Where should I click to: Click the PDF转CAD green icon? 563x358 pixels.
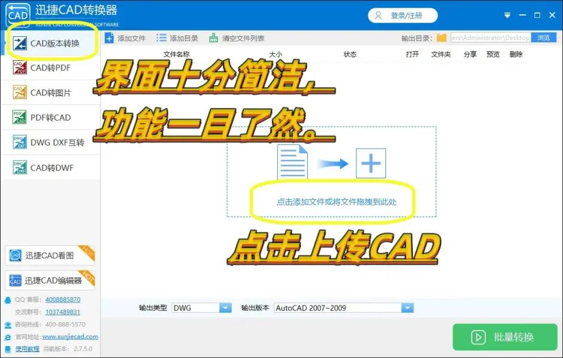coord(20,117)
